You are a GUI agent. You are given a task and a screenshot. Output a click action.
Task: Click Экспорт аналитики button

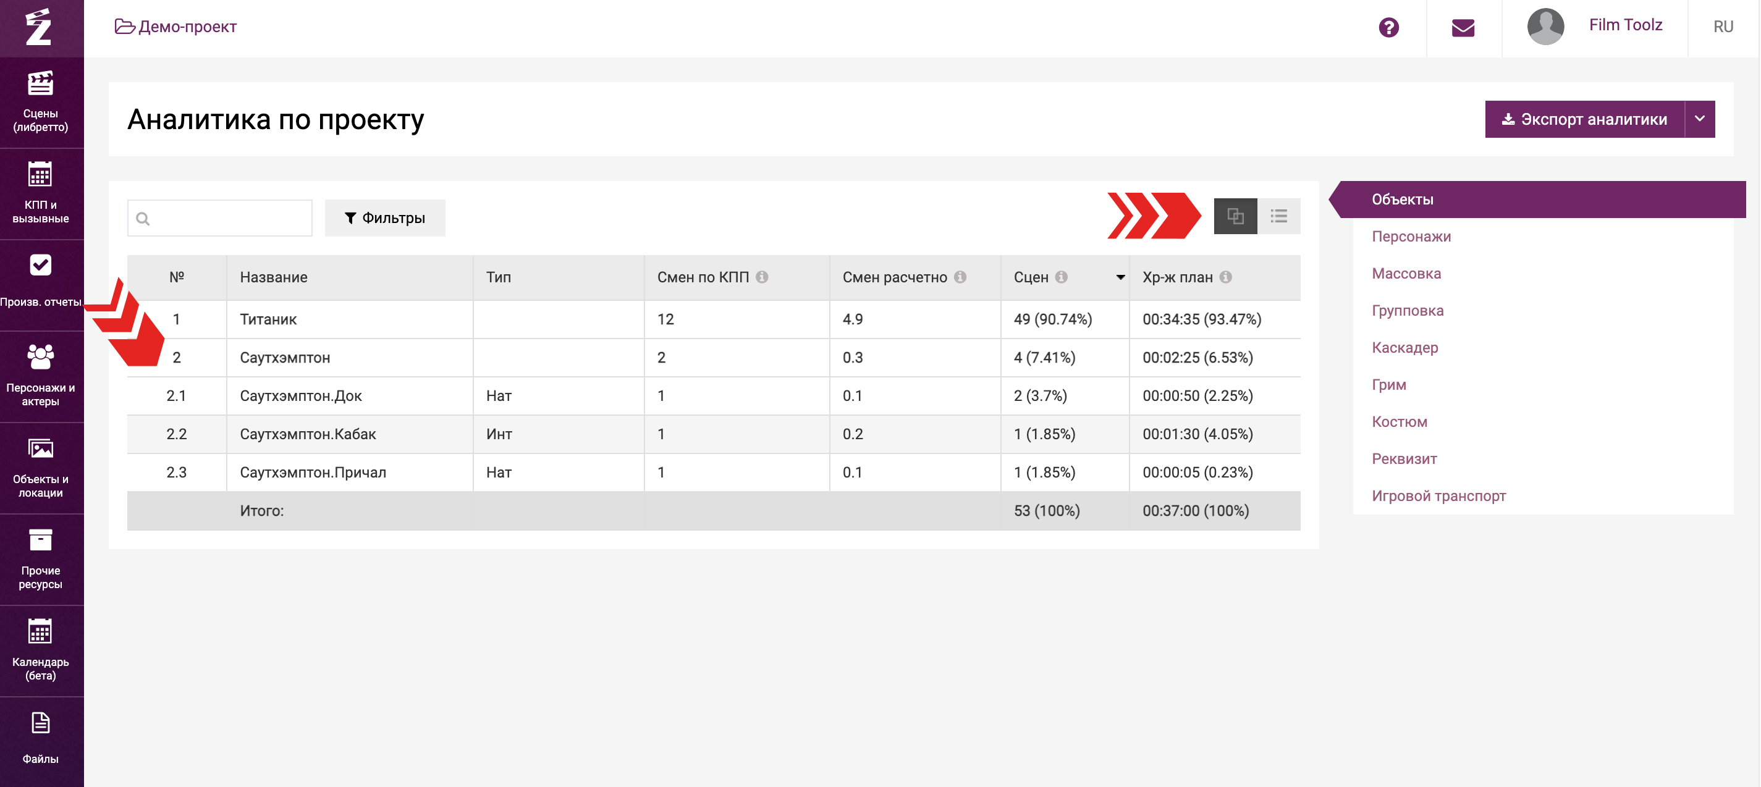pyautogui.click(x=1585, y=119)
